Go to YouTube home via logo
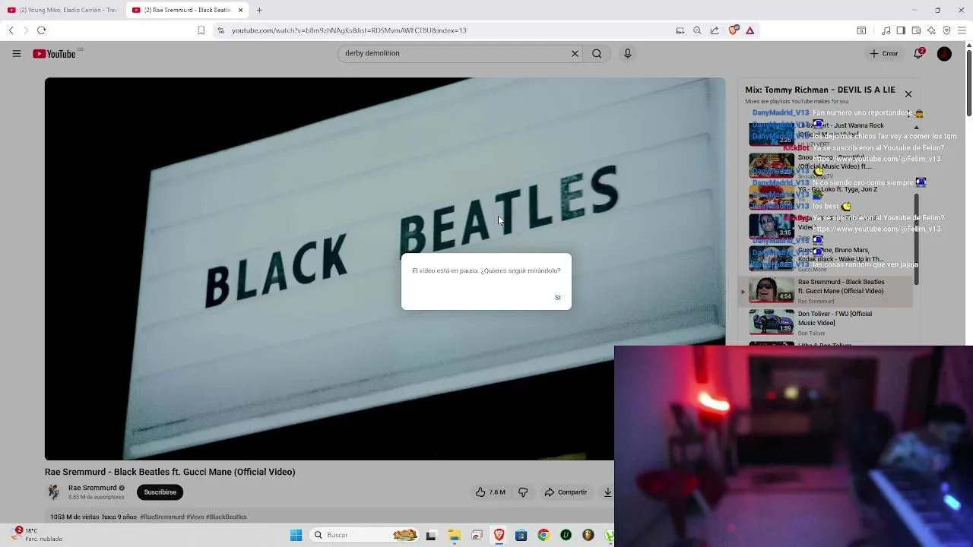The image size is (973, 547). coord(54,53)
